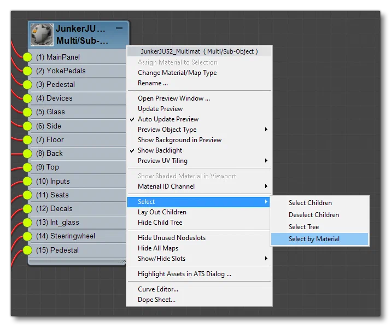Click the (4) Devices slot label
Screen dimensions: 391x327
pos(54,98)
